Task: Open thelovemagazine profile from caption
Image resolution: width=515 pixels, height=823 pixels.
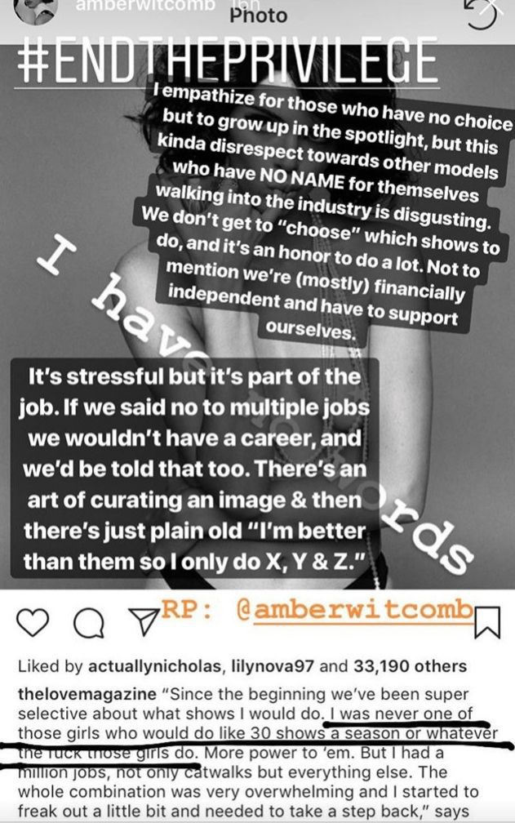Action: (x=87, y=694)
